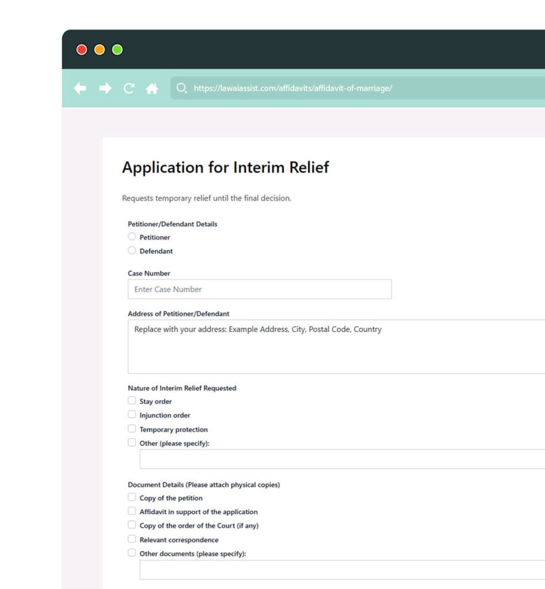Viewport: 545px width, 589px height.
Task: Click the Address of Petitioner/Defendant text area
Action: [x=337, y=347]
